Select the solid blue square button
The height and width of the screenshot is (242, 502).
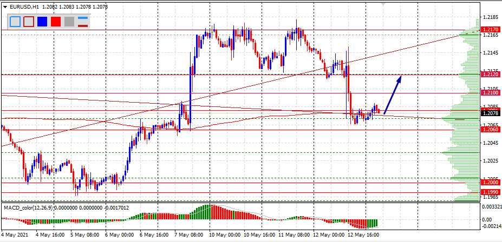[x=42, y=22]
